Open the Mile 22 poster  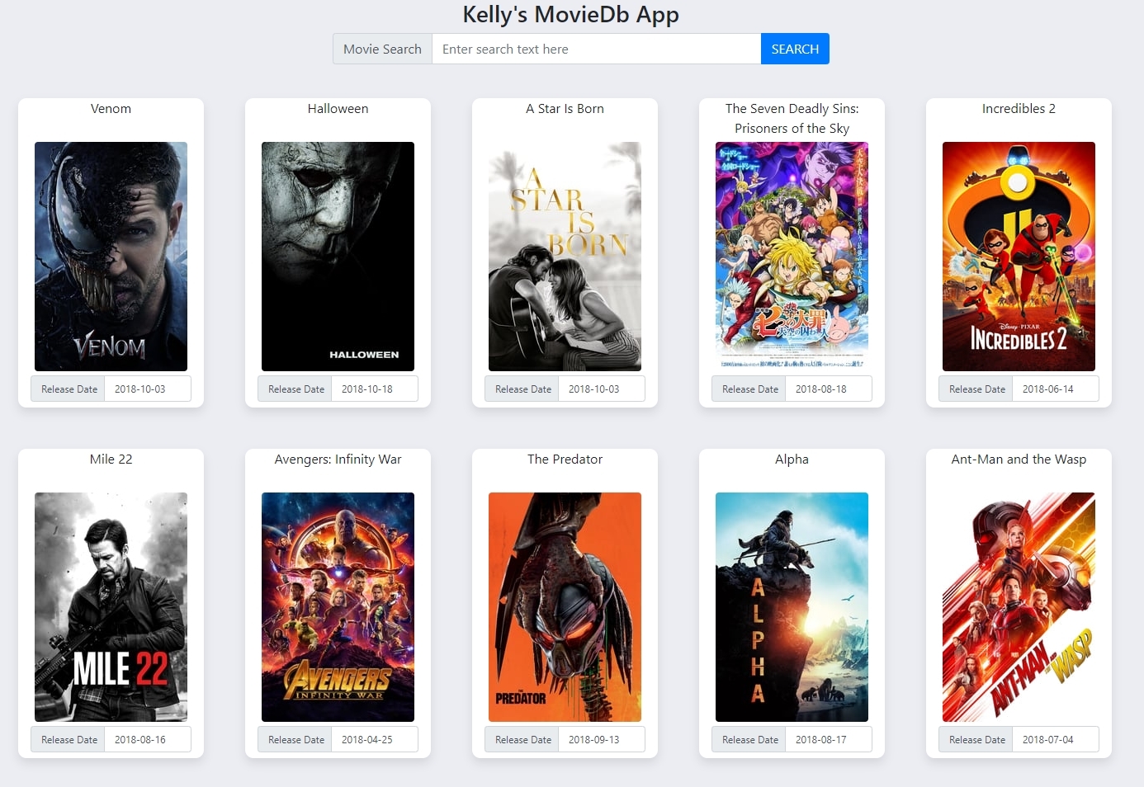coord(111,607)
